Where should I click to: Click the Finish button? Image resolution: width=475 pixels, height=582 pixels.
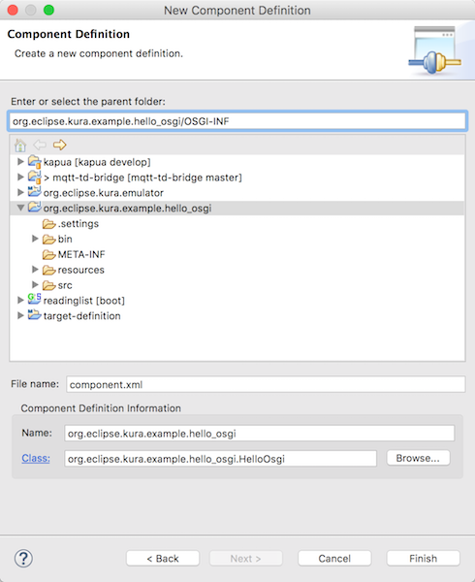click(x=423, y=559)
